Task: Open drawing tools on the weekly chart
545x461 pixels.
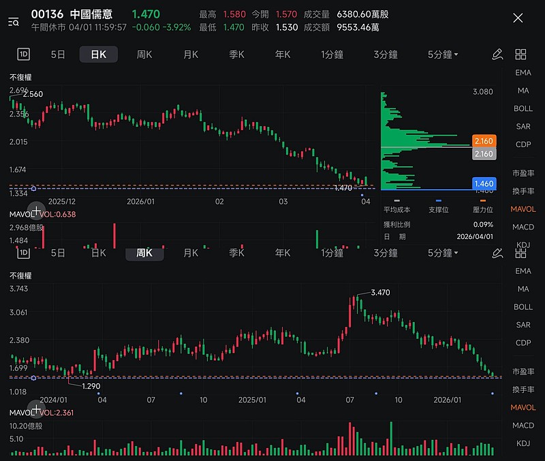Action: coord(497,253)
